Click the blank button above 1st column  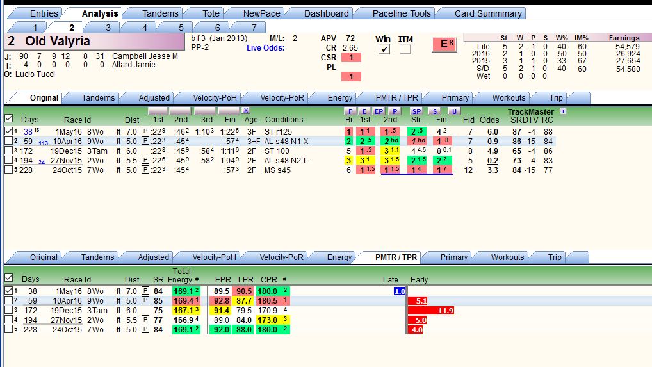(x=158, y=111)
